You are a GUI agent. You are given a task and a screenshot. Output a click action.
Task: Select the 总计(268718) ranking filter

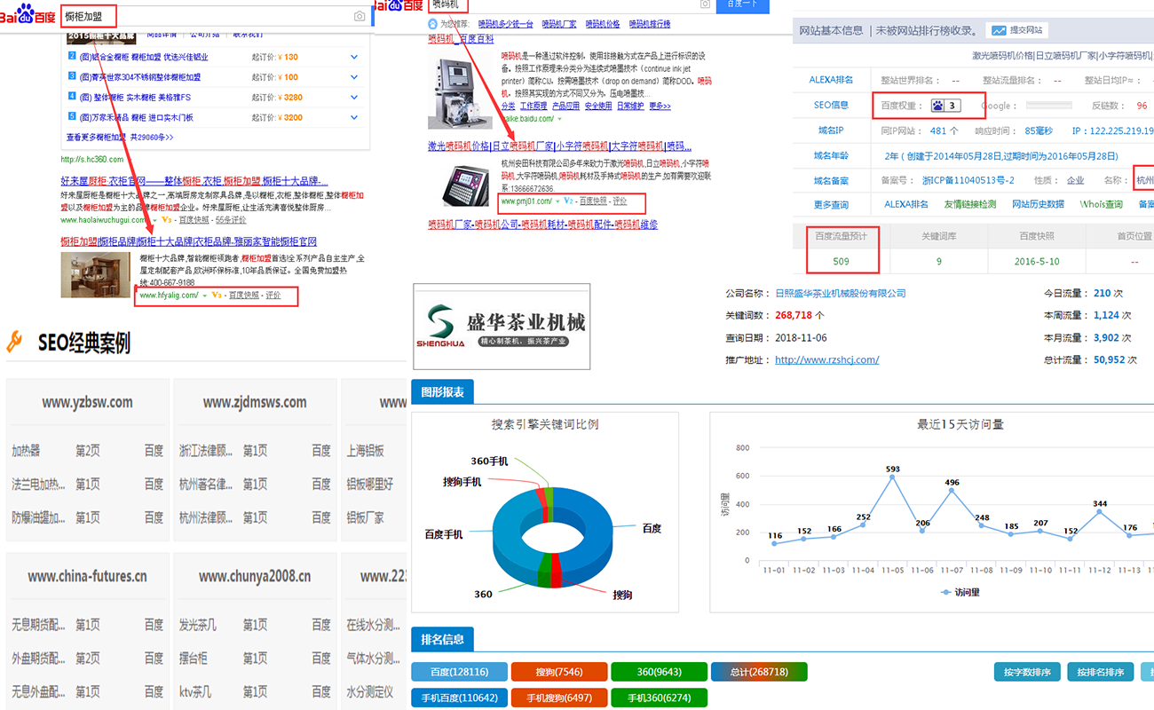pyautogui.click(x=759, y=672)
